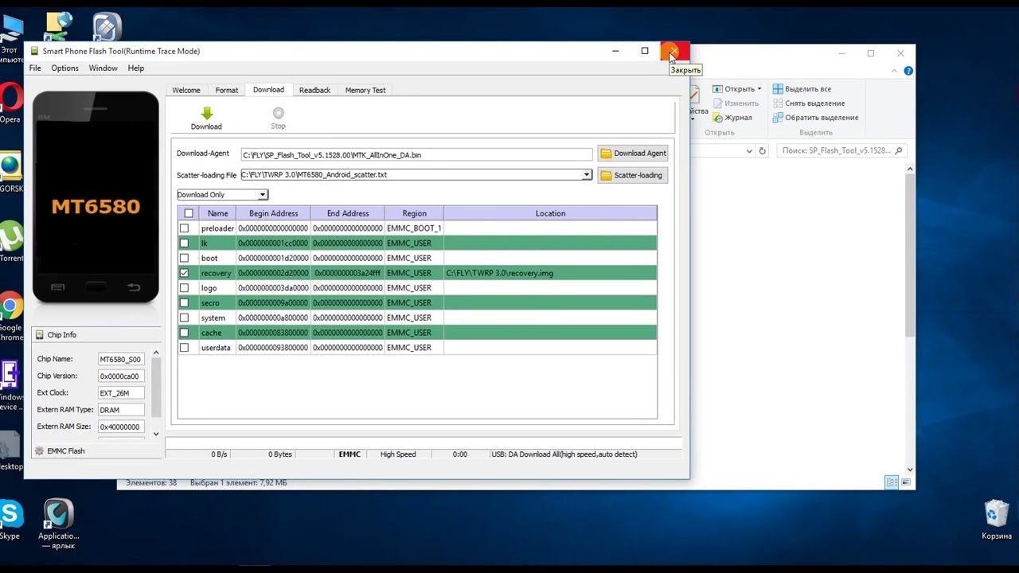Click the Flash Tool title bar app icon
The image size is (1019, 573).
click(34, 51)
